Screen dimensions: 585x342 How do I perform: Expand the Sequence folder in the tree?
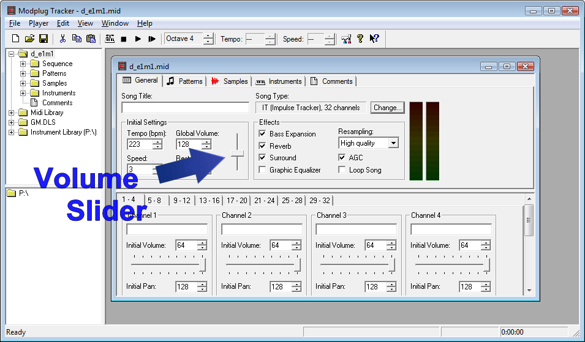tap(23, 64)
